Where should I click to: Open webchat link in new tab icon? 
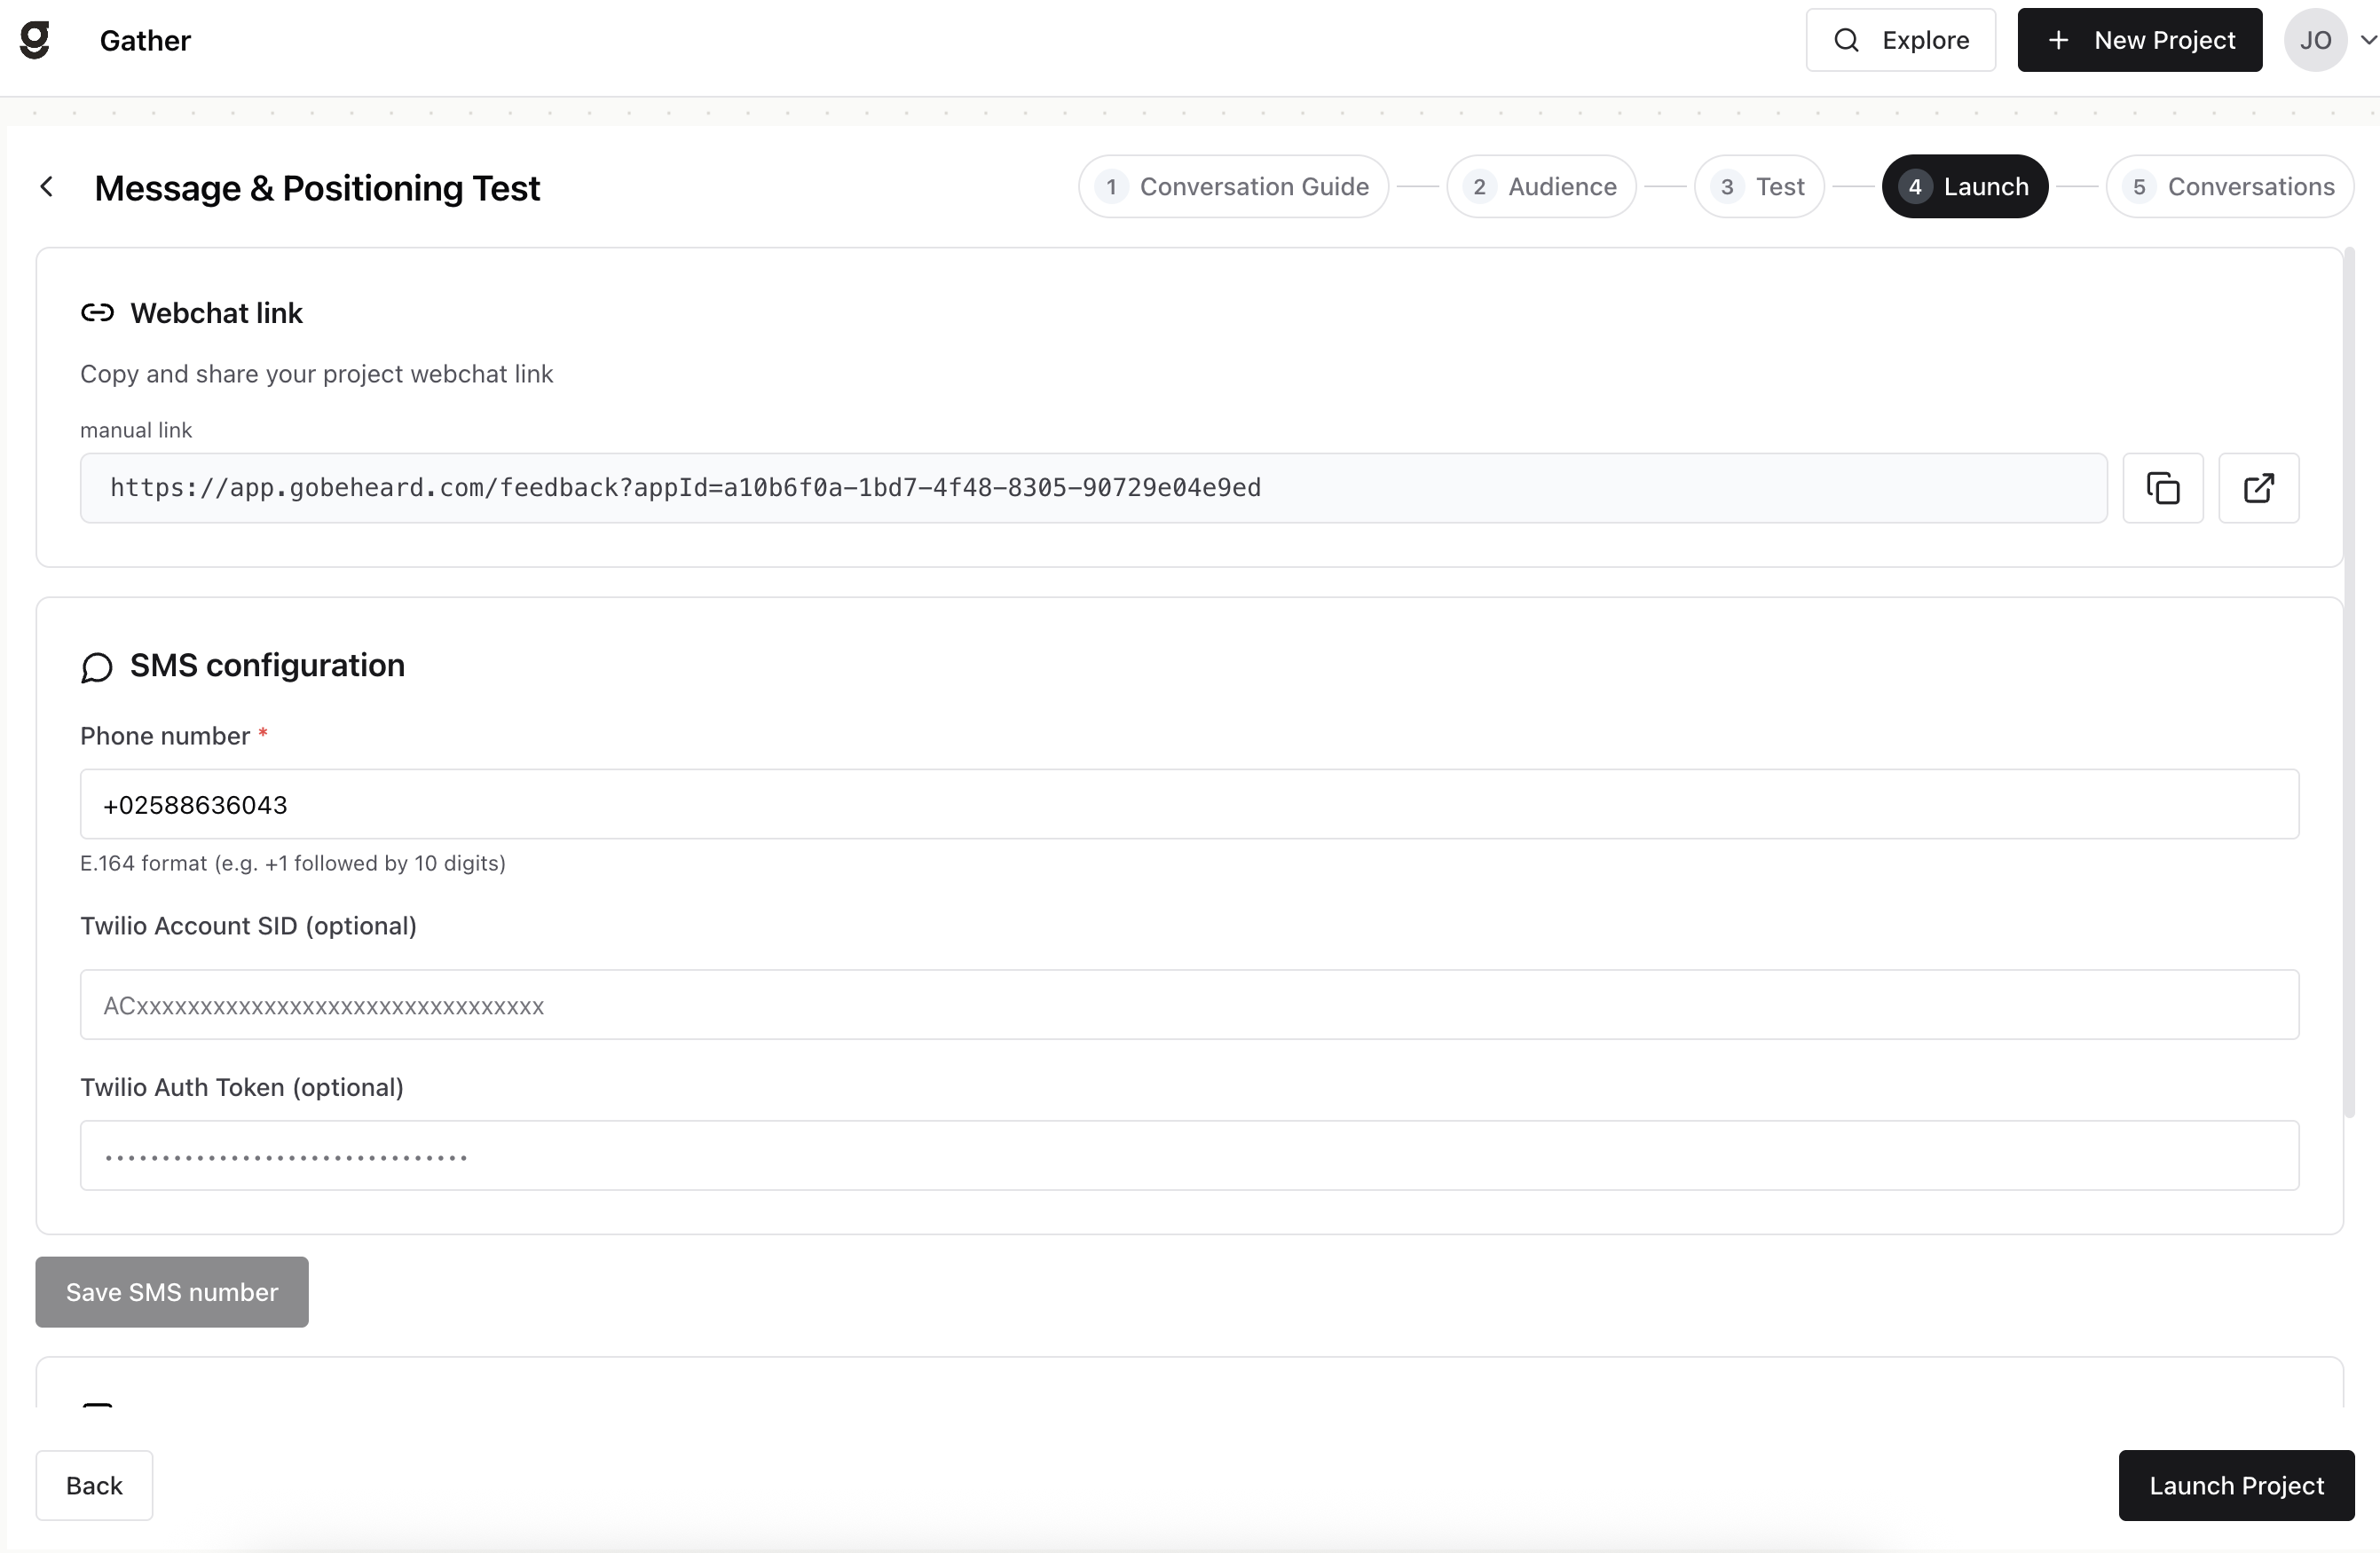(x=2259, y=488)
